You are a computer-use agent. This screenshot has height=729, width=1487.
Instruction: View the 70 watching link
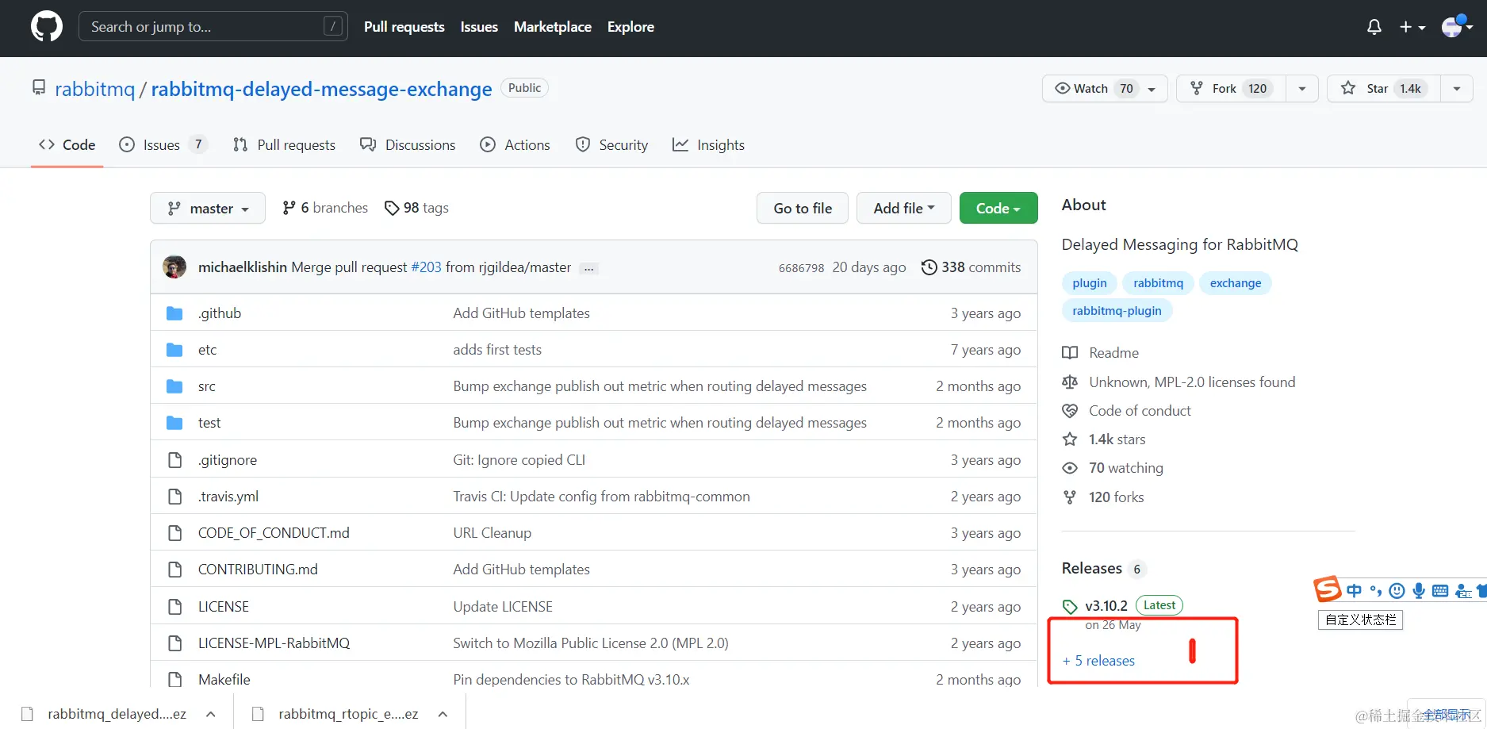pos(1113,468)
